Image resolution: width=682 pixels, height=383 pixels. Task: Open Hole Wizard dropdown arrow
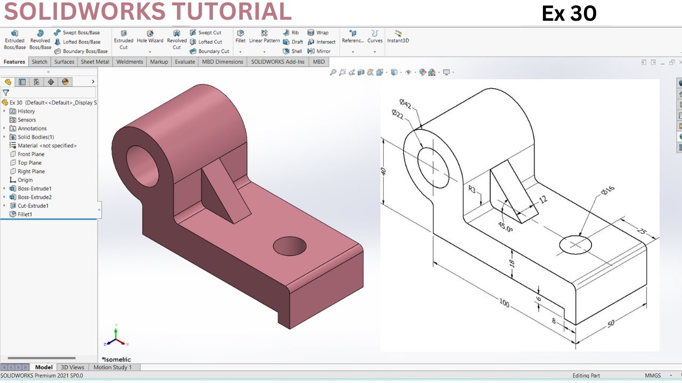point(150,52)
